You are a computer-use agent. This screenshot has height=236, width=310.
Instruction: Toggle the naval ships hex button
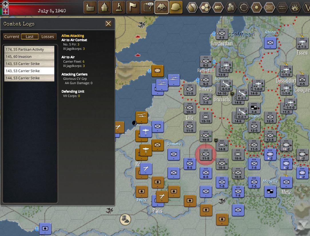282,7
